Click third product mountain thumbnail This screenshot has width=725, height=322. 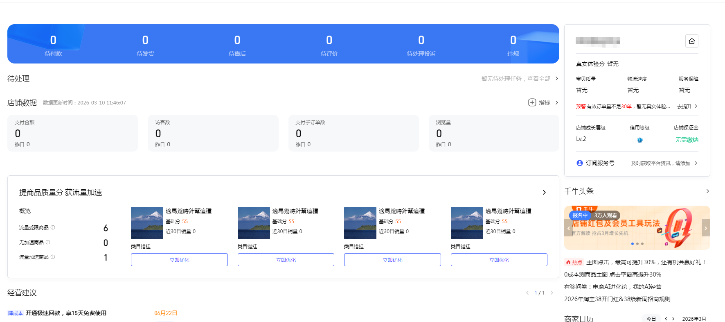coord(360,223)
